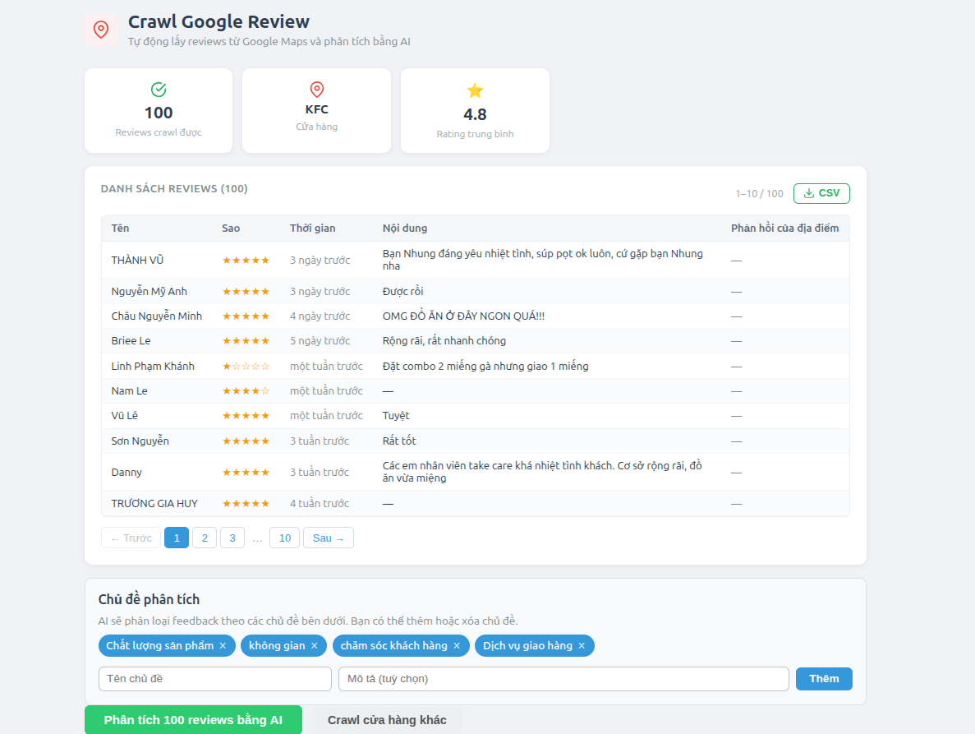
Task: Click the Thêm button to add topic
Action: coord(824,679)
